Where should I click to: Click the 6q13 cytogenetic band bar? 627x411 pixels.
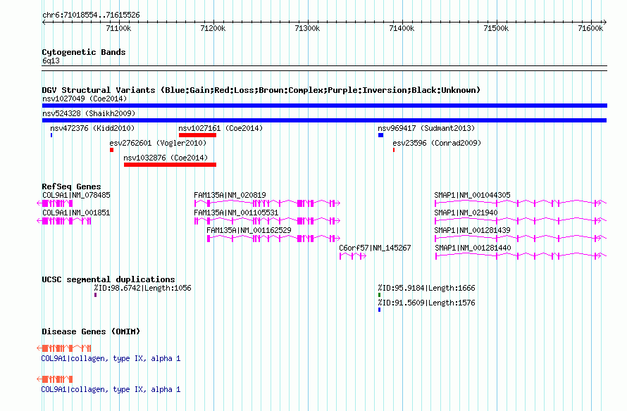325,68
